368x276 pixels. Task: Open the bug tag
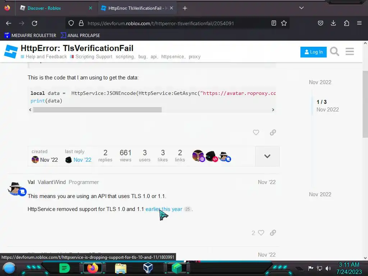pyautogui.click(x=142, y=57)
